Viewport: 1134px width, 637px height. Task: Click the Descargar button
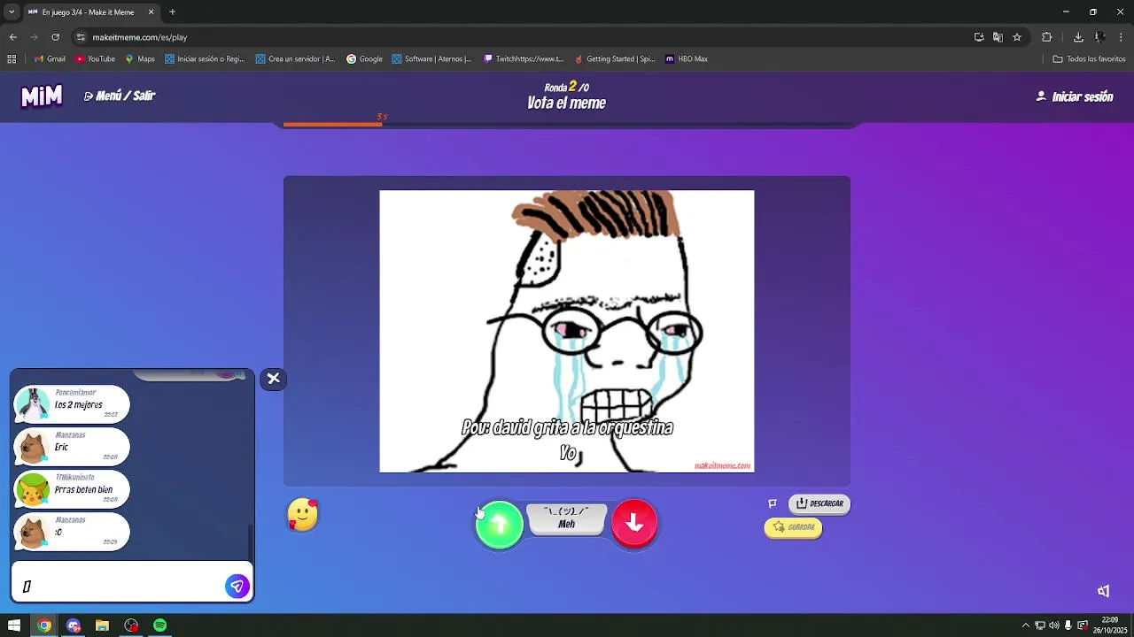click(x=819, y=503)
